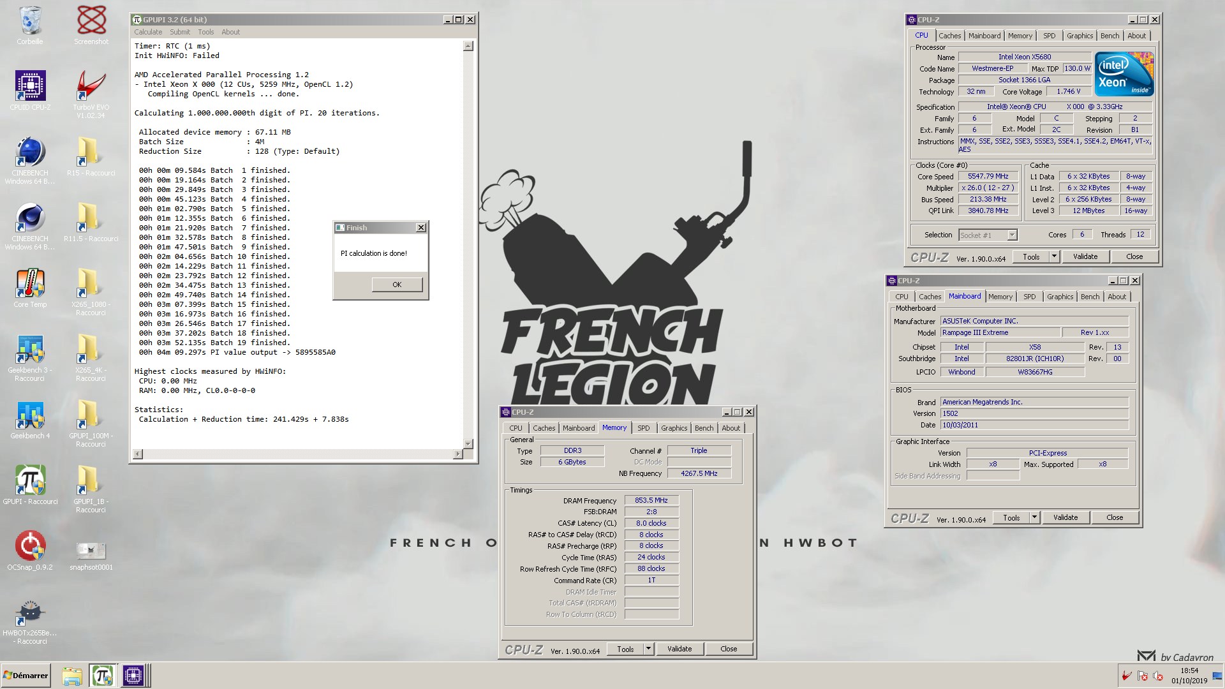Image resolution: width=1225 pixels, height=689 pixels.
Task: Open X265_4K - Raccourci folder
Action: (91, 358)
